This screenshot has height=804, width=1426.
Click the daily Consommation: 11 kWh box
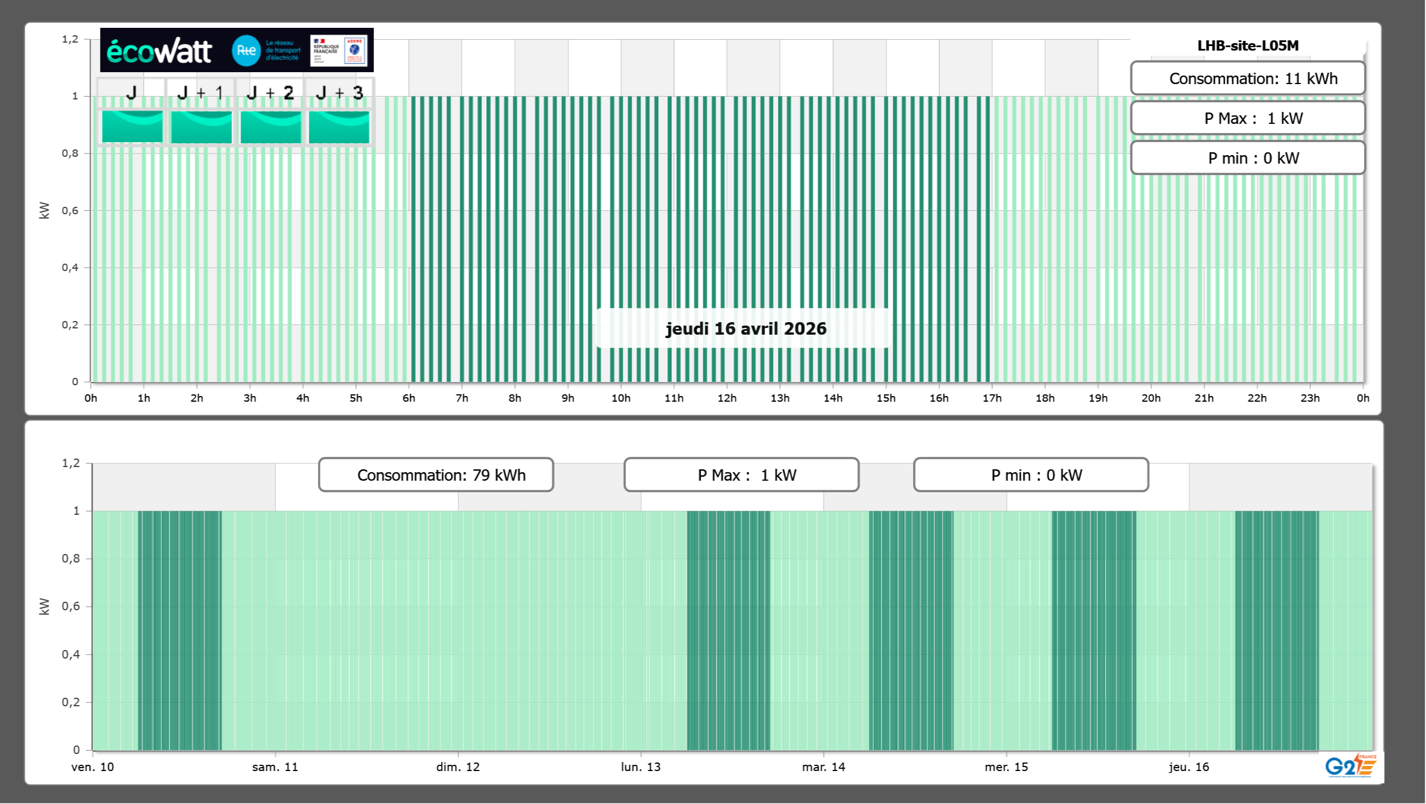[1247, 78]
